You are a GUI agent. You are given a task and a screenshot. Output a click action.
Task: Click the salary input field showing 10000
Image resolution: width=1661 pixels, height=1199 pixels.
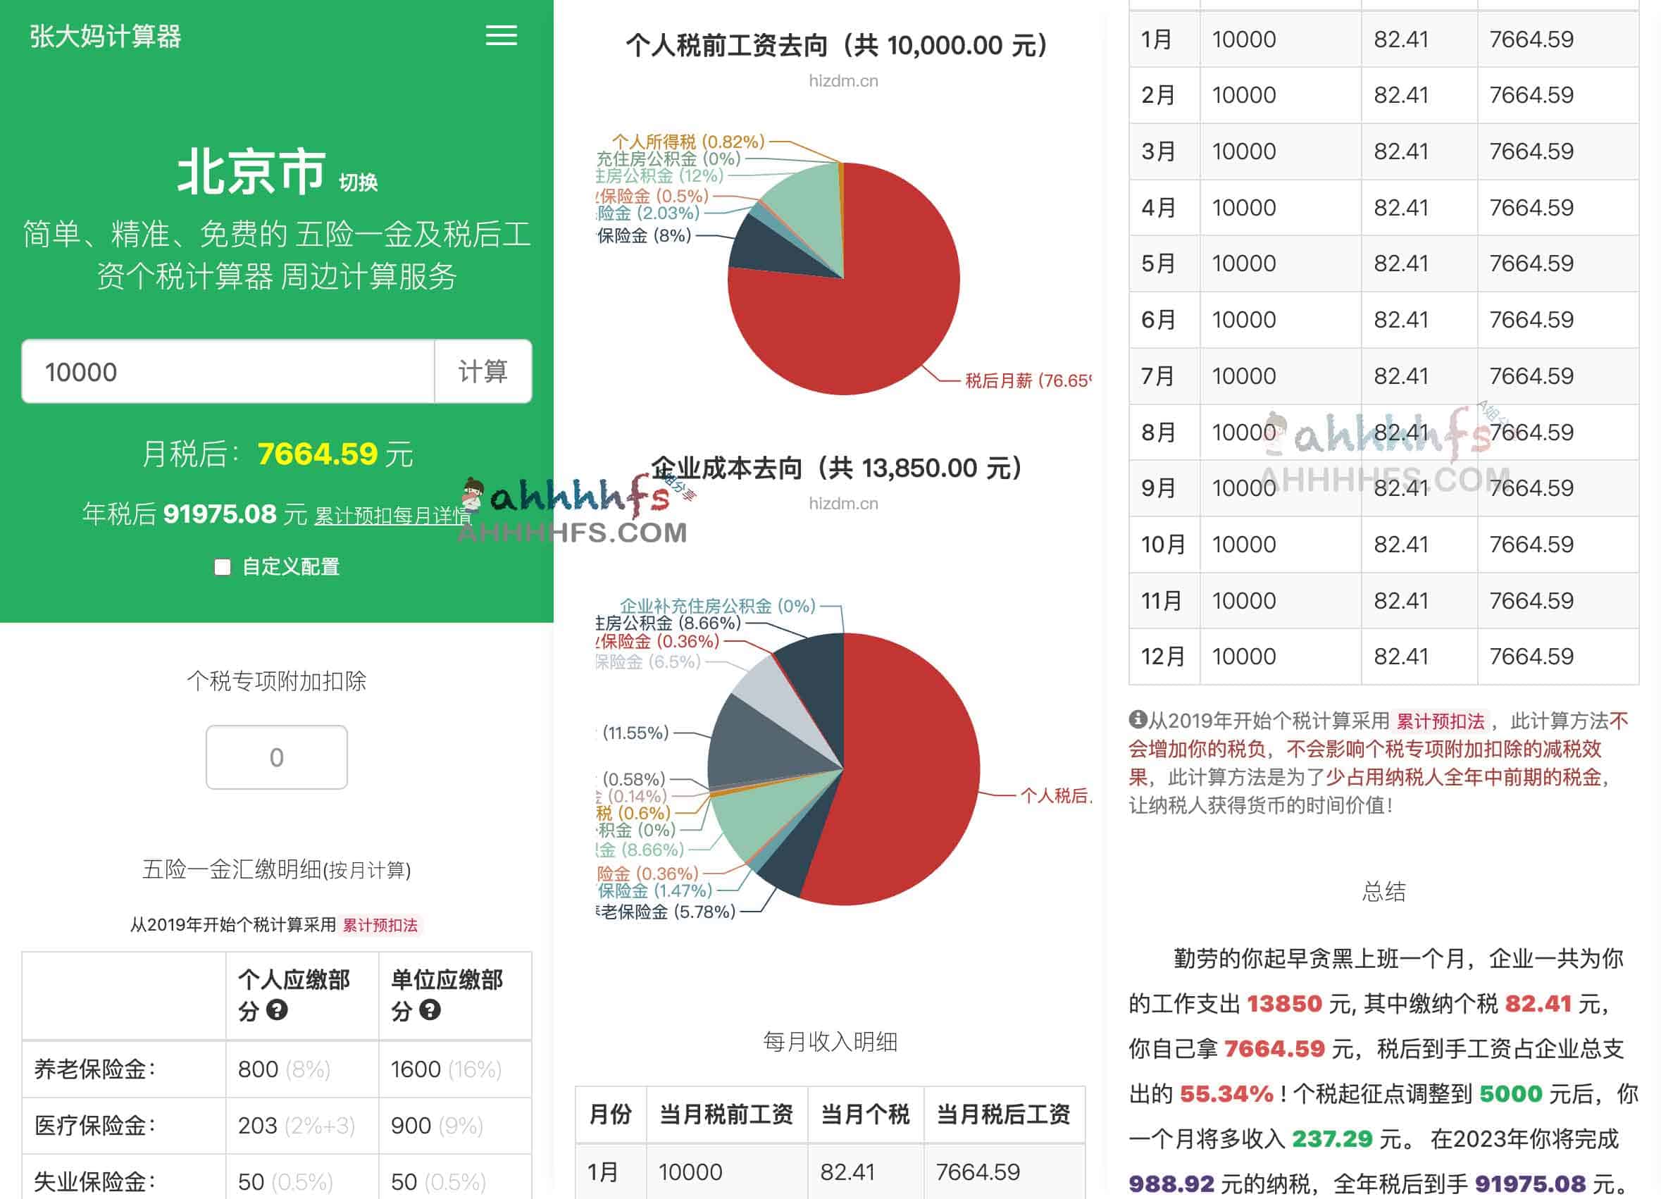[227, 371]
